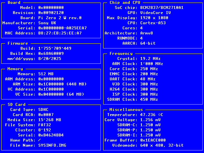Click the Manufacturer value Sony UK
The image size is (204, 153).
point(47,23)
